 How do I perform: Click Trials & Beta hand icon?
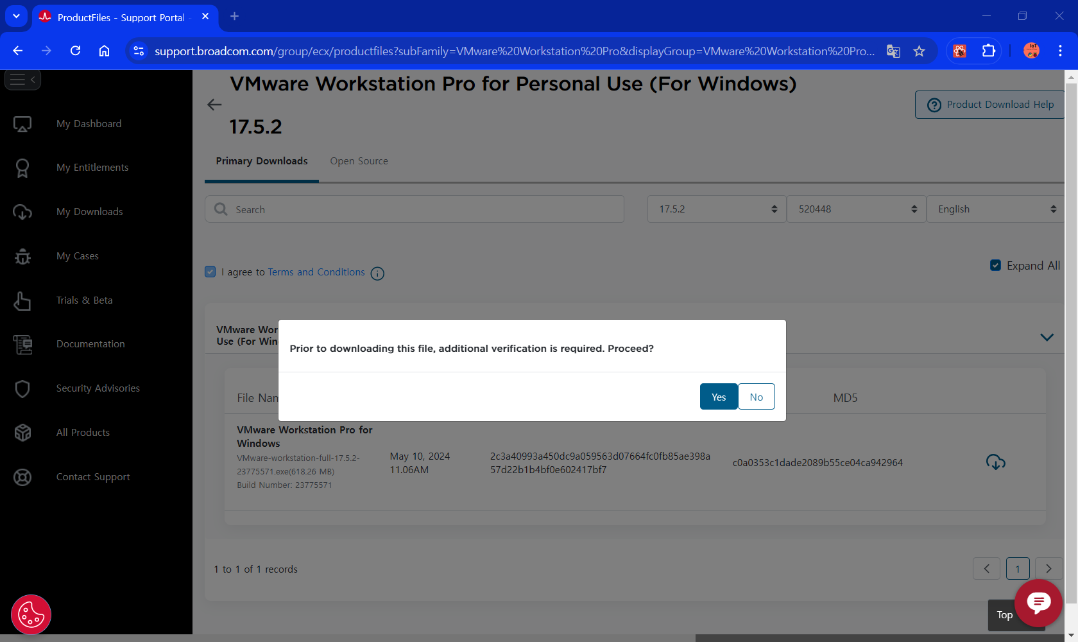22,300
